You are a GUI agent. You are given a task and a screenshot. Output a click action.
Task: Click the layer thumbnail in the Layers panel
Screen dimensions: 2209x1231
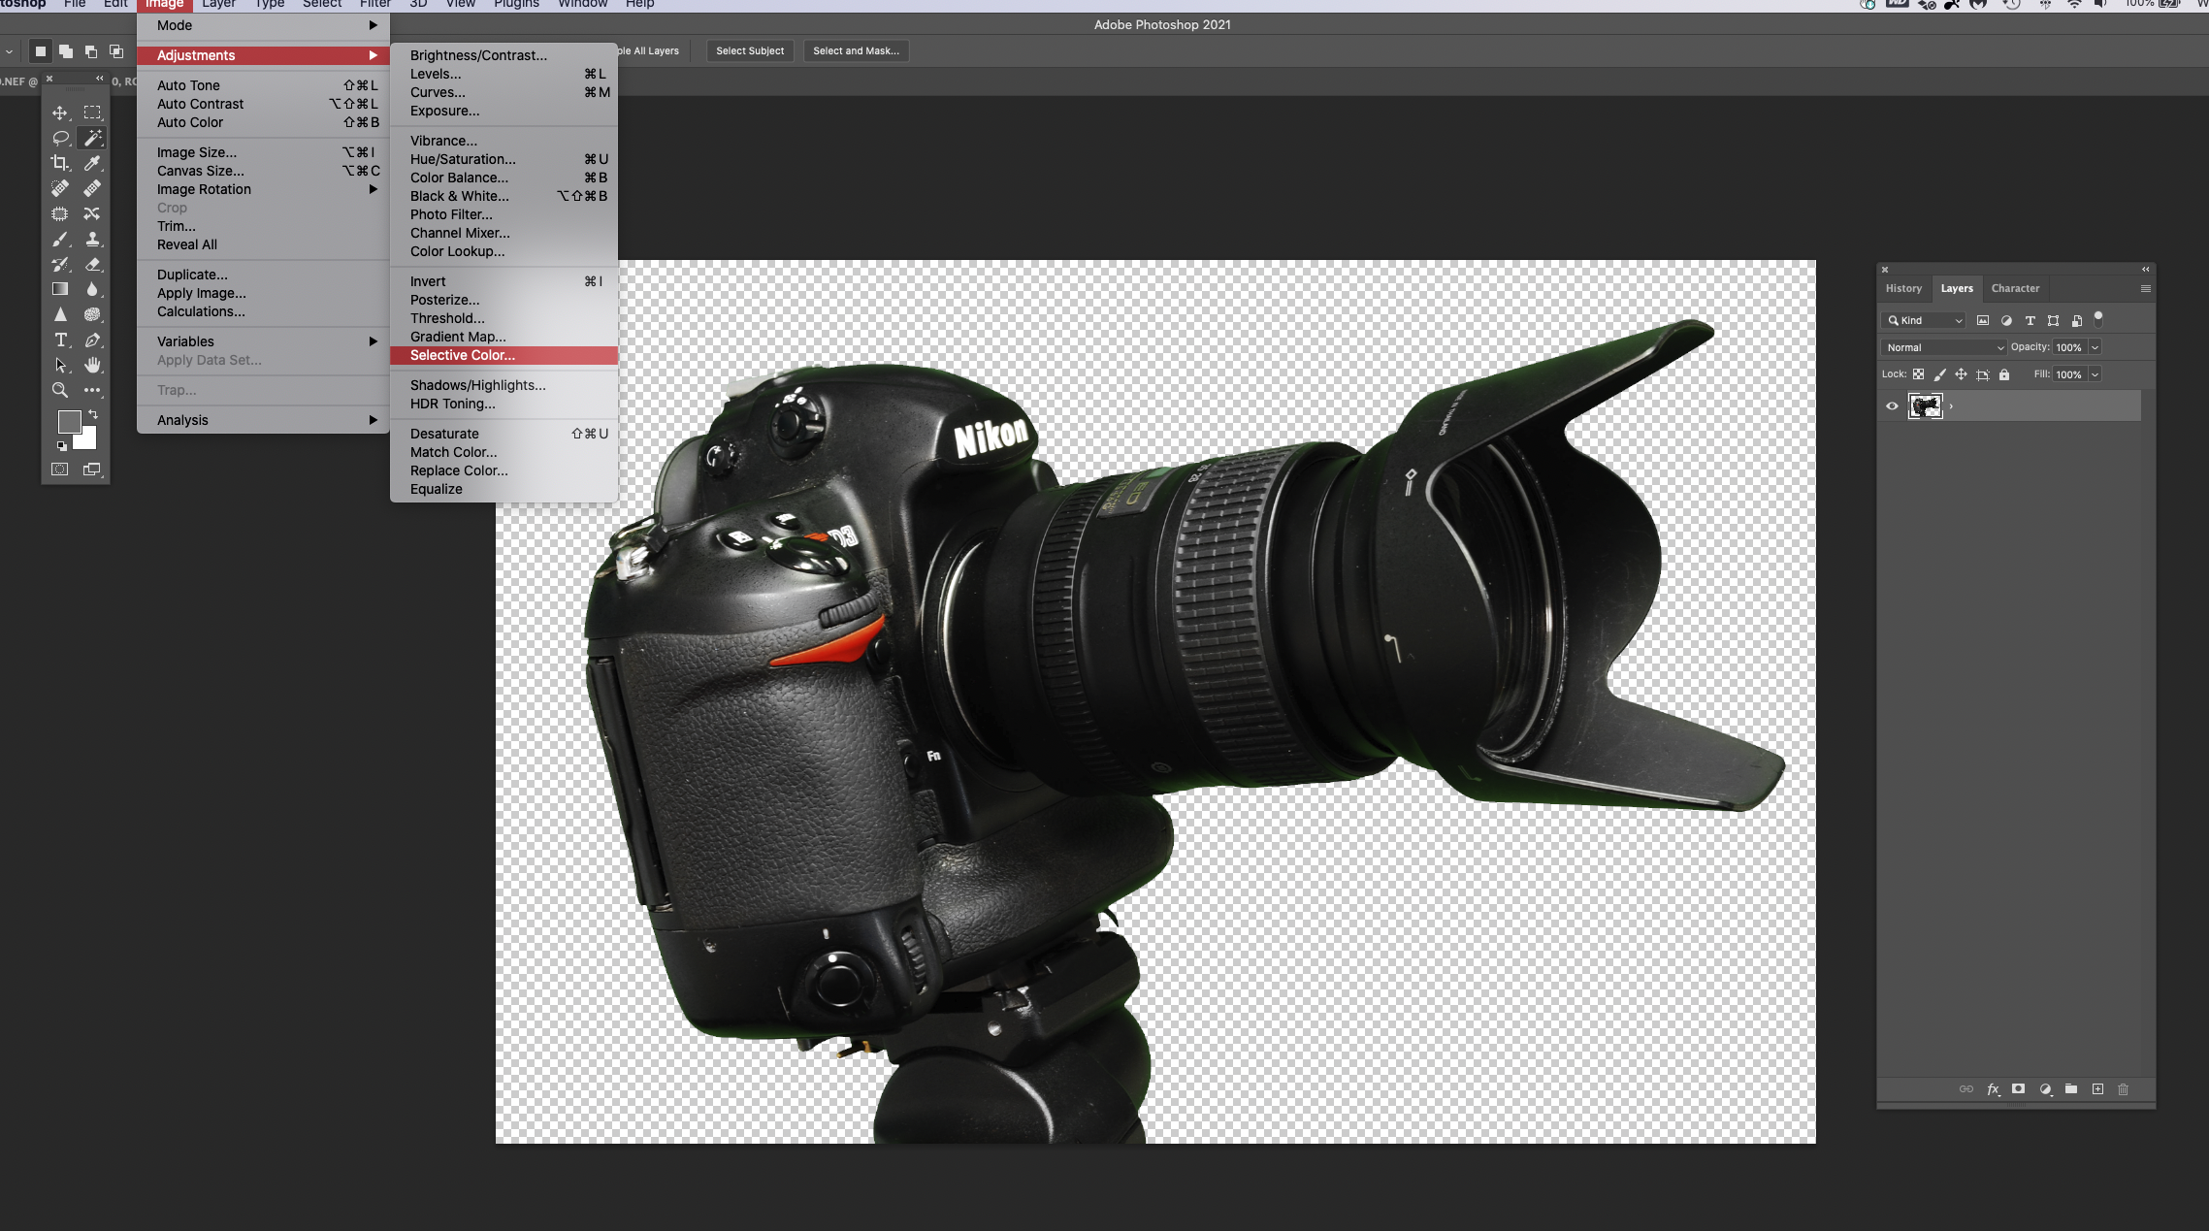point(1925,406)
